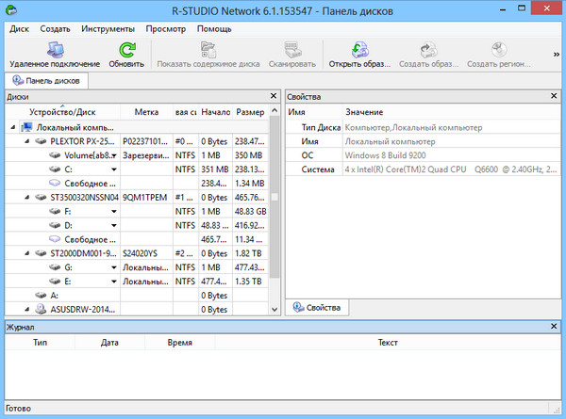Image resolution: width=566 pixels, height=419 pixels.
Task: Close the Журнал panel with its X
Action: (x=557, y=326)
